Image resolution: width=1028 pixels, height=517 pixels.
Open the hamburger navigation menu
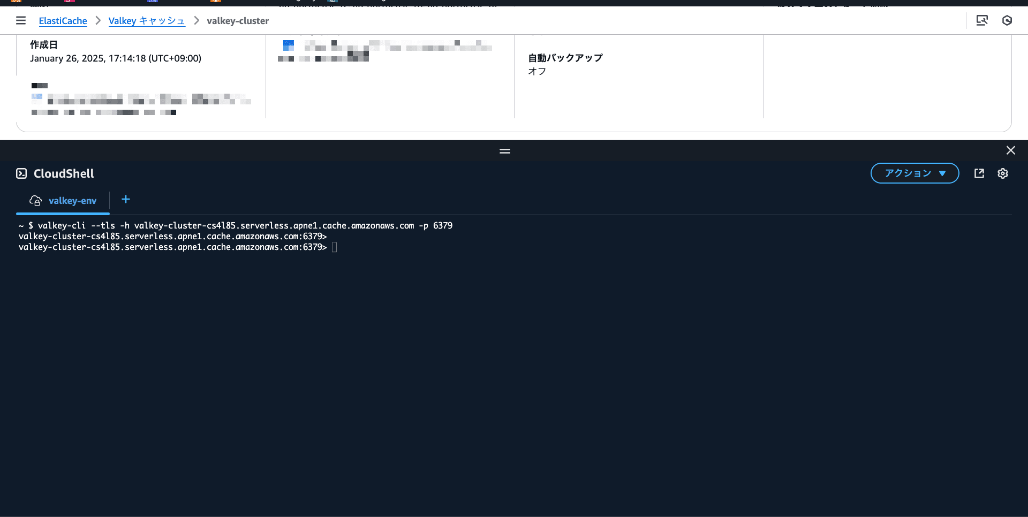(21, 20)
